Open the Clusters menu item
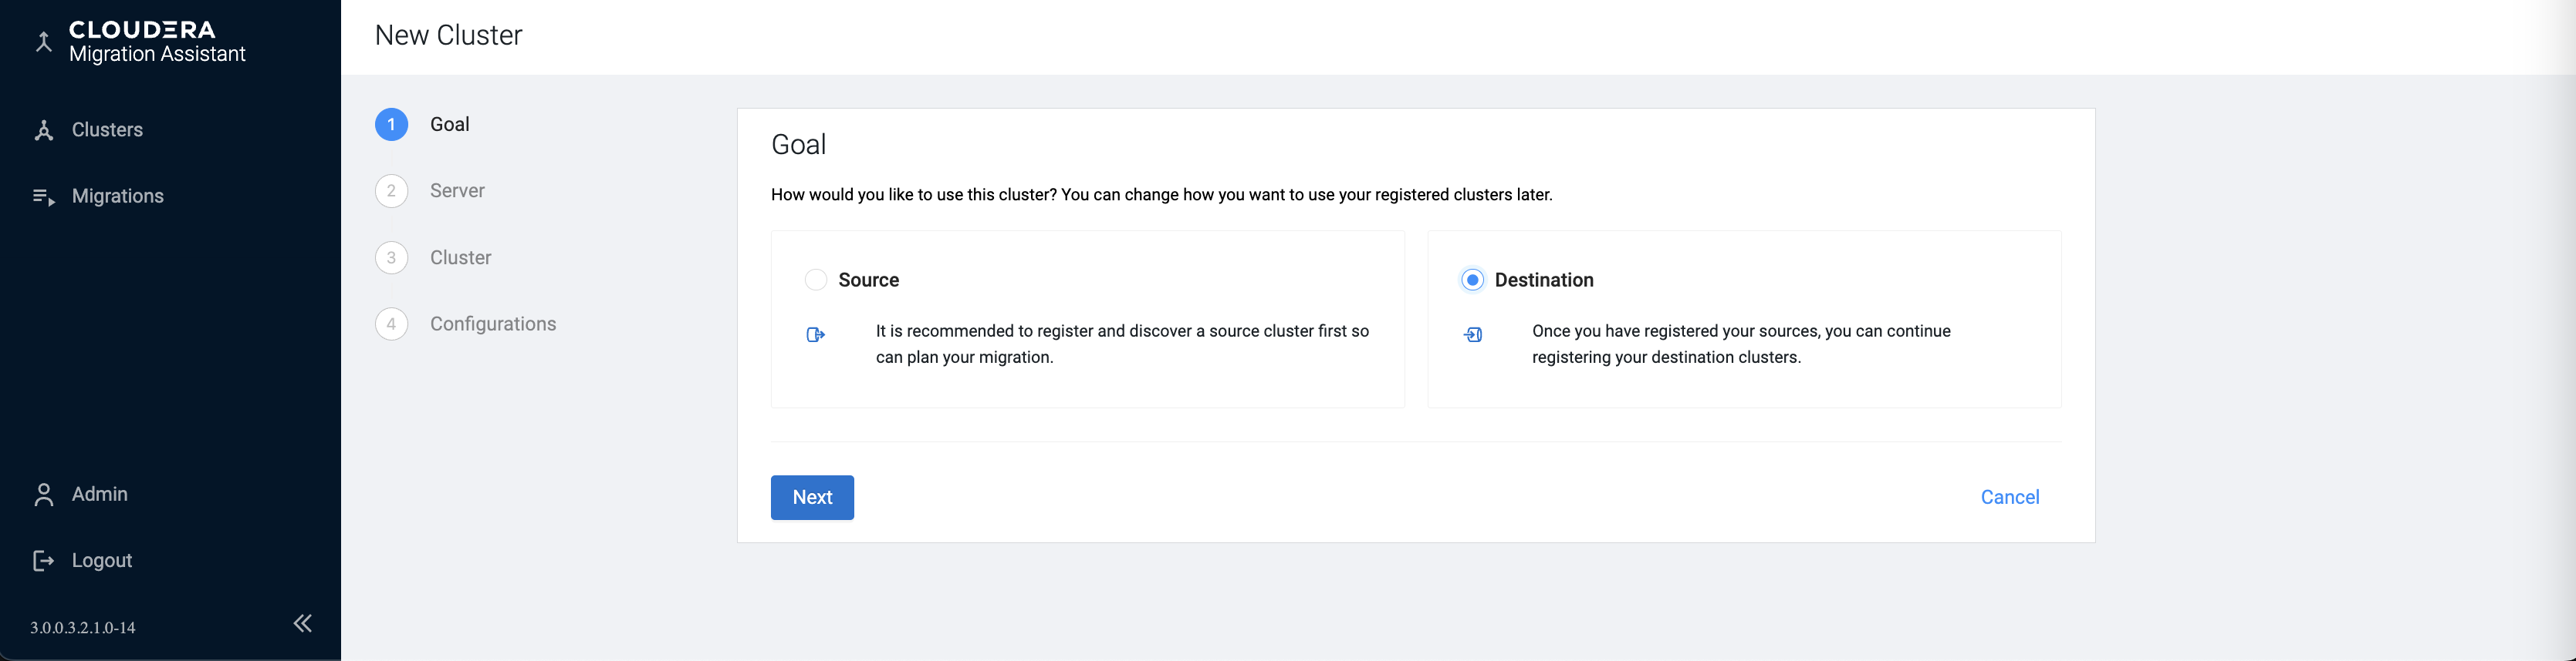 pos(107,129)
